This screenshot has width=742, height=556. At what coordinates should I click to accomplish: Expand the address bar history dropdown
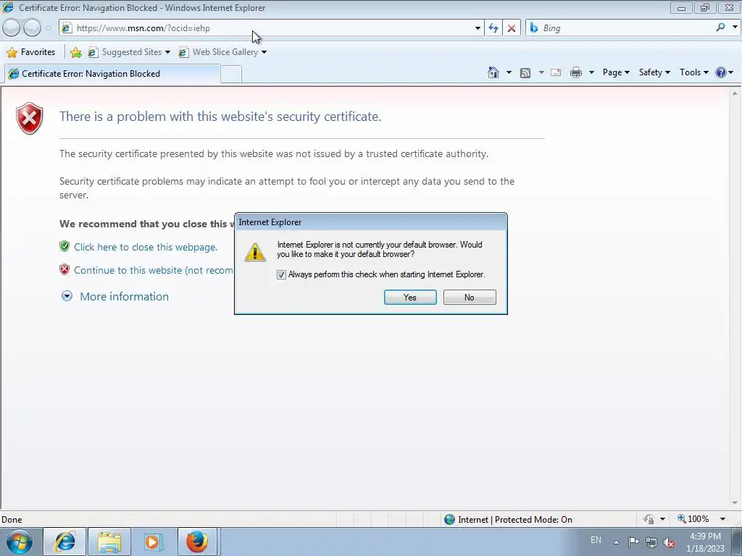point(478,28)
